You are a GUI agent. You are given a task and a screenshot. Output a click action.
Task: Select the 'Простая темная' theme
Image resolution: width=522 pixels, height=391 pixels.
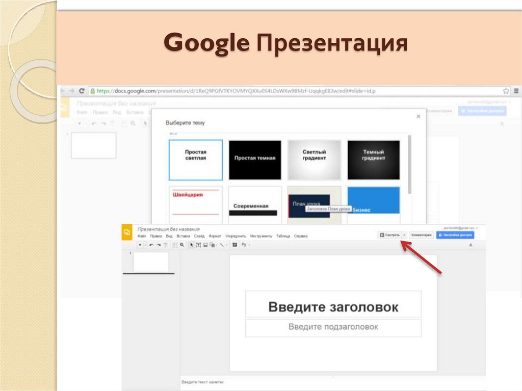point(255,160)
